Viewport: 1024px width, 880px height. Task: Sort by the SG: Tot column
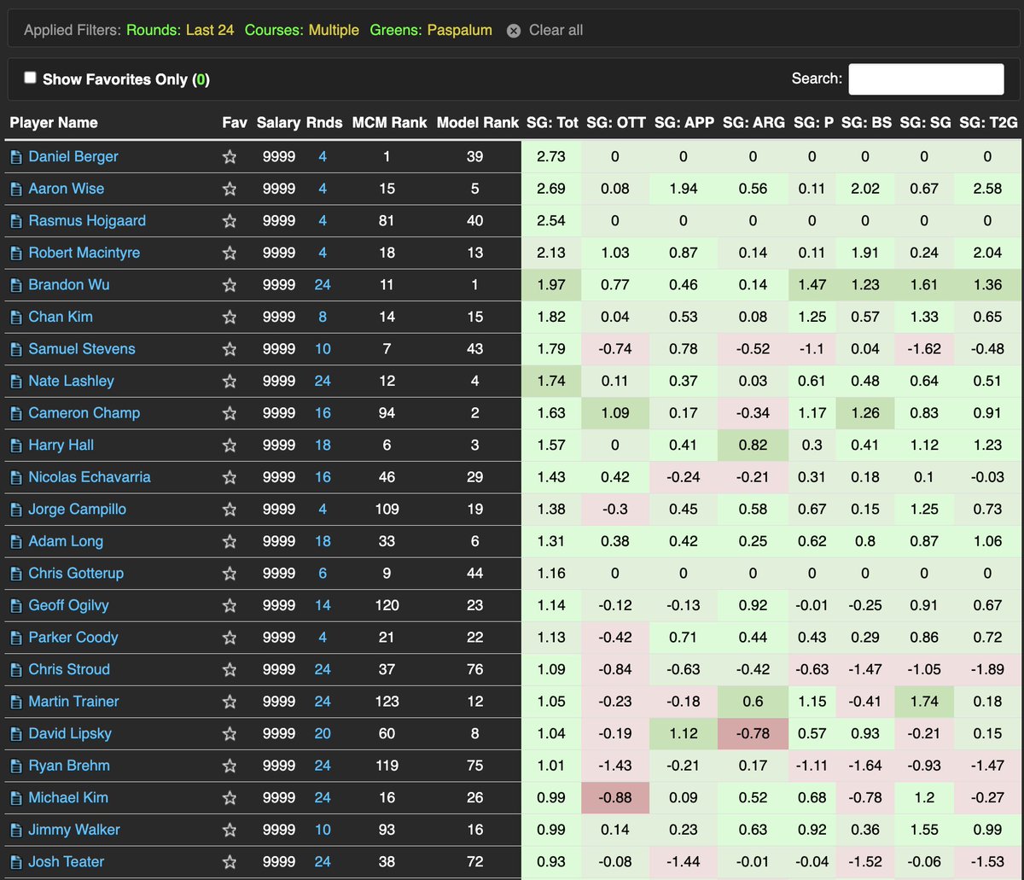552,123
